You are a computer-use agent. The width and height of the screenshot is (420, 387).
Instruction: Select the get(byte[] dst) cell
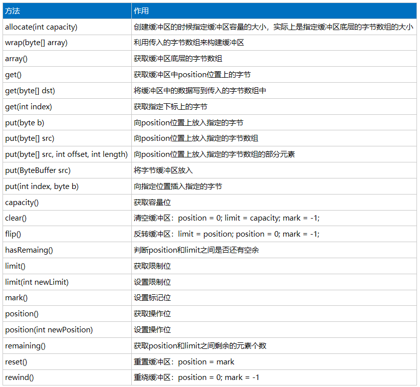pyautogui.click(x=67, y=91)
